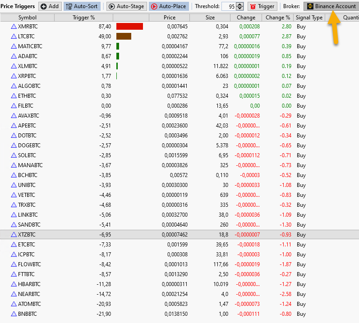Click the LTCBTC triangle icon
This screenshot has width=359, height=323.
[14, 36]
